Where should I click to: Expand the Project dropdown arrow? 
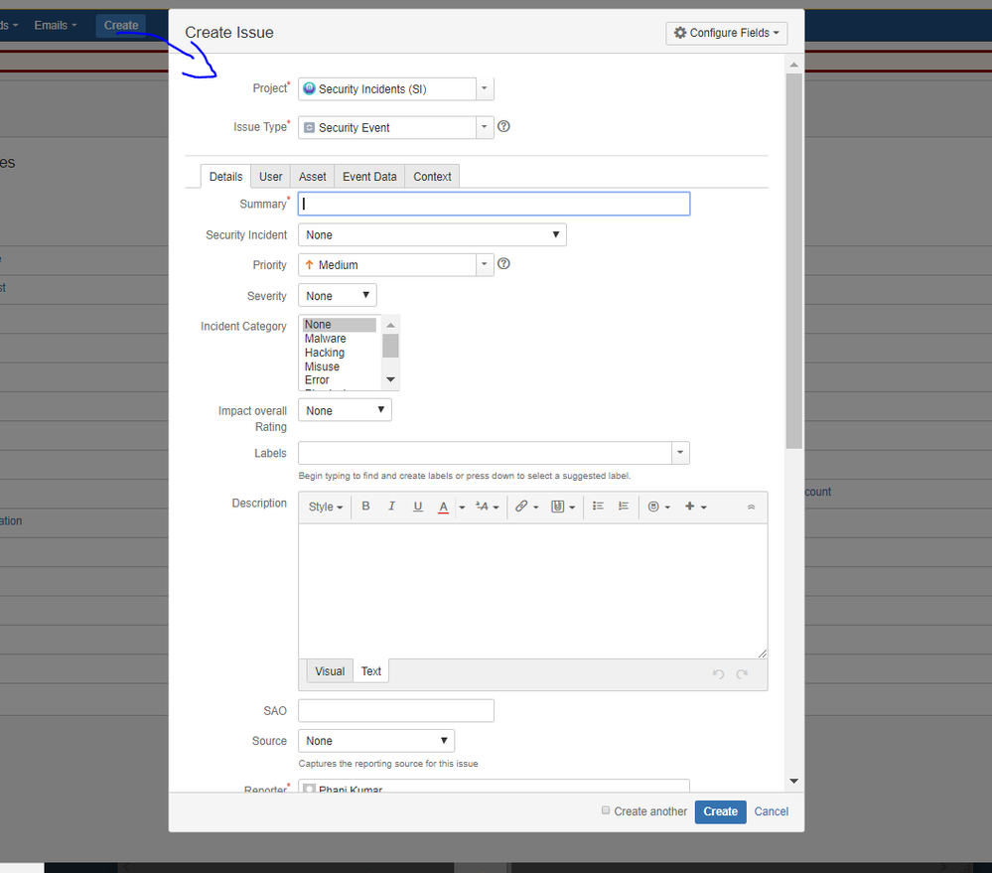(485, 88)
